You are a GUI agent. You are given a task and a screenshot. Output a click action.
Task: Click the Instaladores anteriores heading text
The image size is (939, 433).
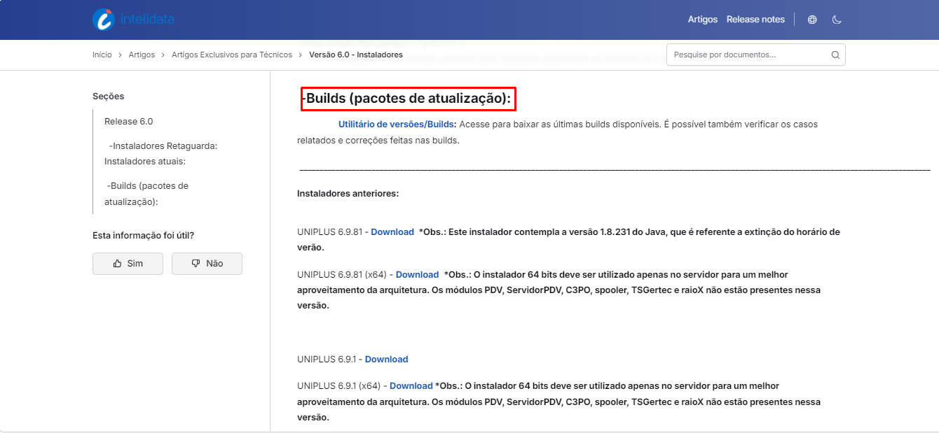pyautogui.click(x=348, y=193)
